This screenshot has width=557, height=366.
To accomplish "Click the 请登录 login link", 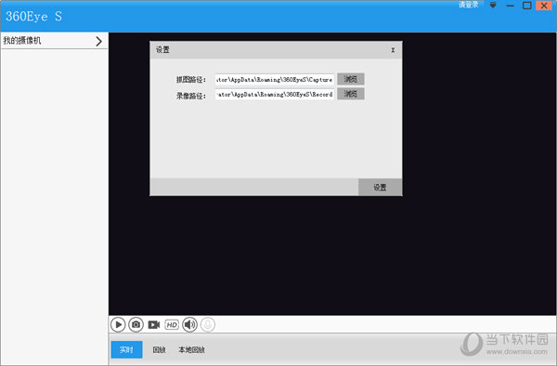I will [469, 5].
